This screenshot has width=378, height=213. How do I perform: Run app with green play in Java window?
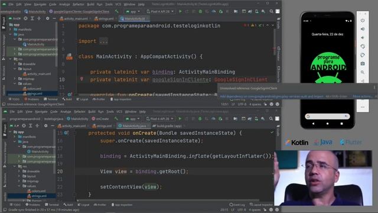[x=180, y=119]
